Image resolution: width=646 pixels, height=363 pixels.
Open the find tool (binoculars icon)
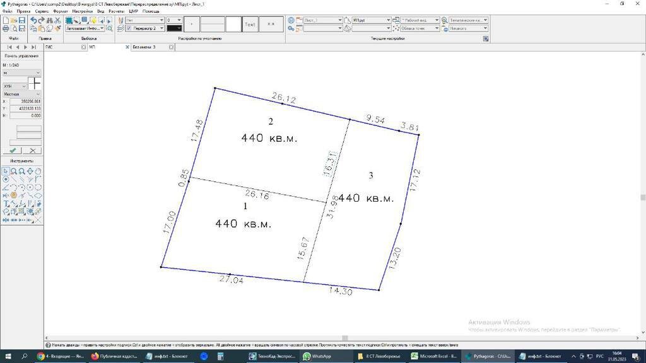point(49,20)
